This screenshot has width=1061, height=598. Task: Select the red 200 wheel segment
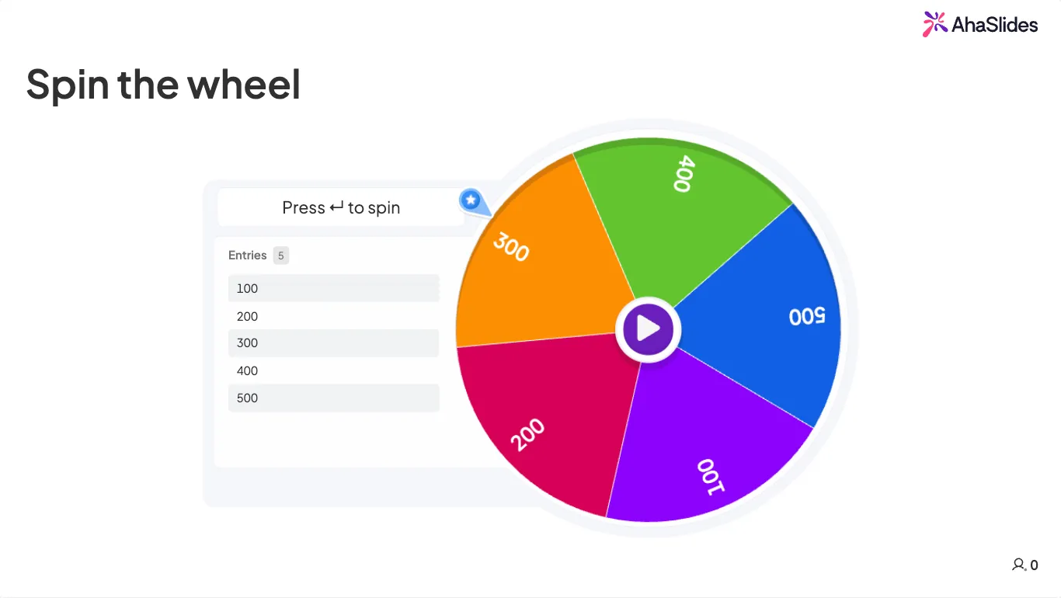pos(544,419)
